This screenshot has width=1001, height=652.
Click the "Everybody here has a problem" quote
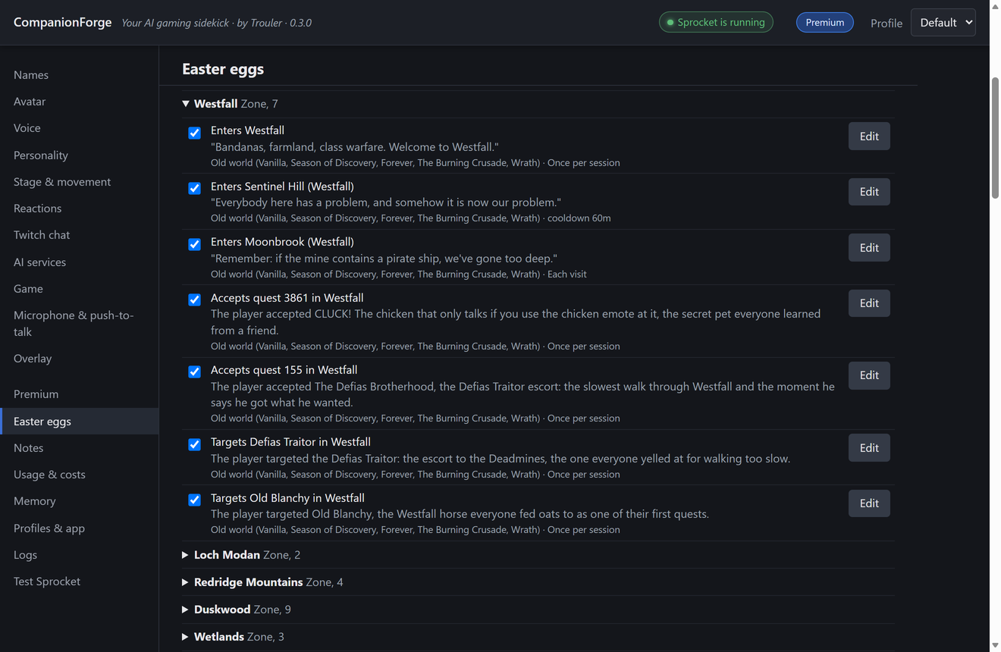[x=386, y=202]
